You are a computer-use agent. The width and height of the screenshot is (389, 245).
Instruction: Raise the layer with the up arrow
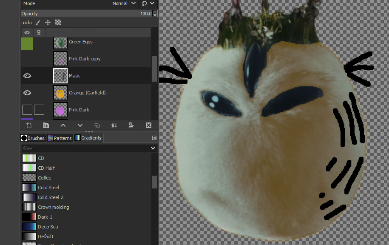pos(63,125)
